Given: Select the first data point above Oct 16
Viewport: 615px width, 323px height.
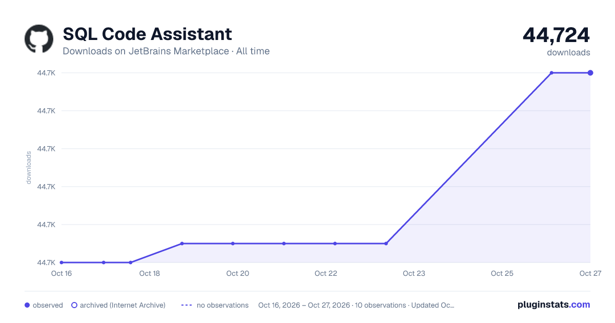Looking at the screenshot, I should point(61,263).
